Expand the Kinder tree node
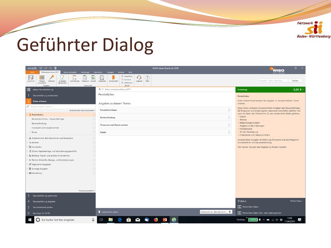 30,132
